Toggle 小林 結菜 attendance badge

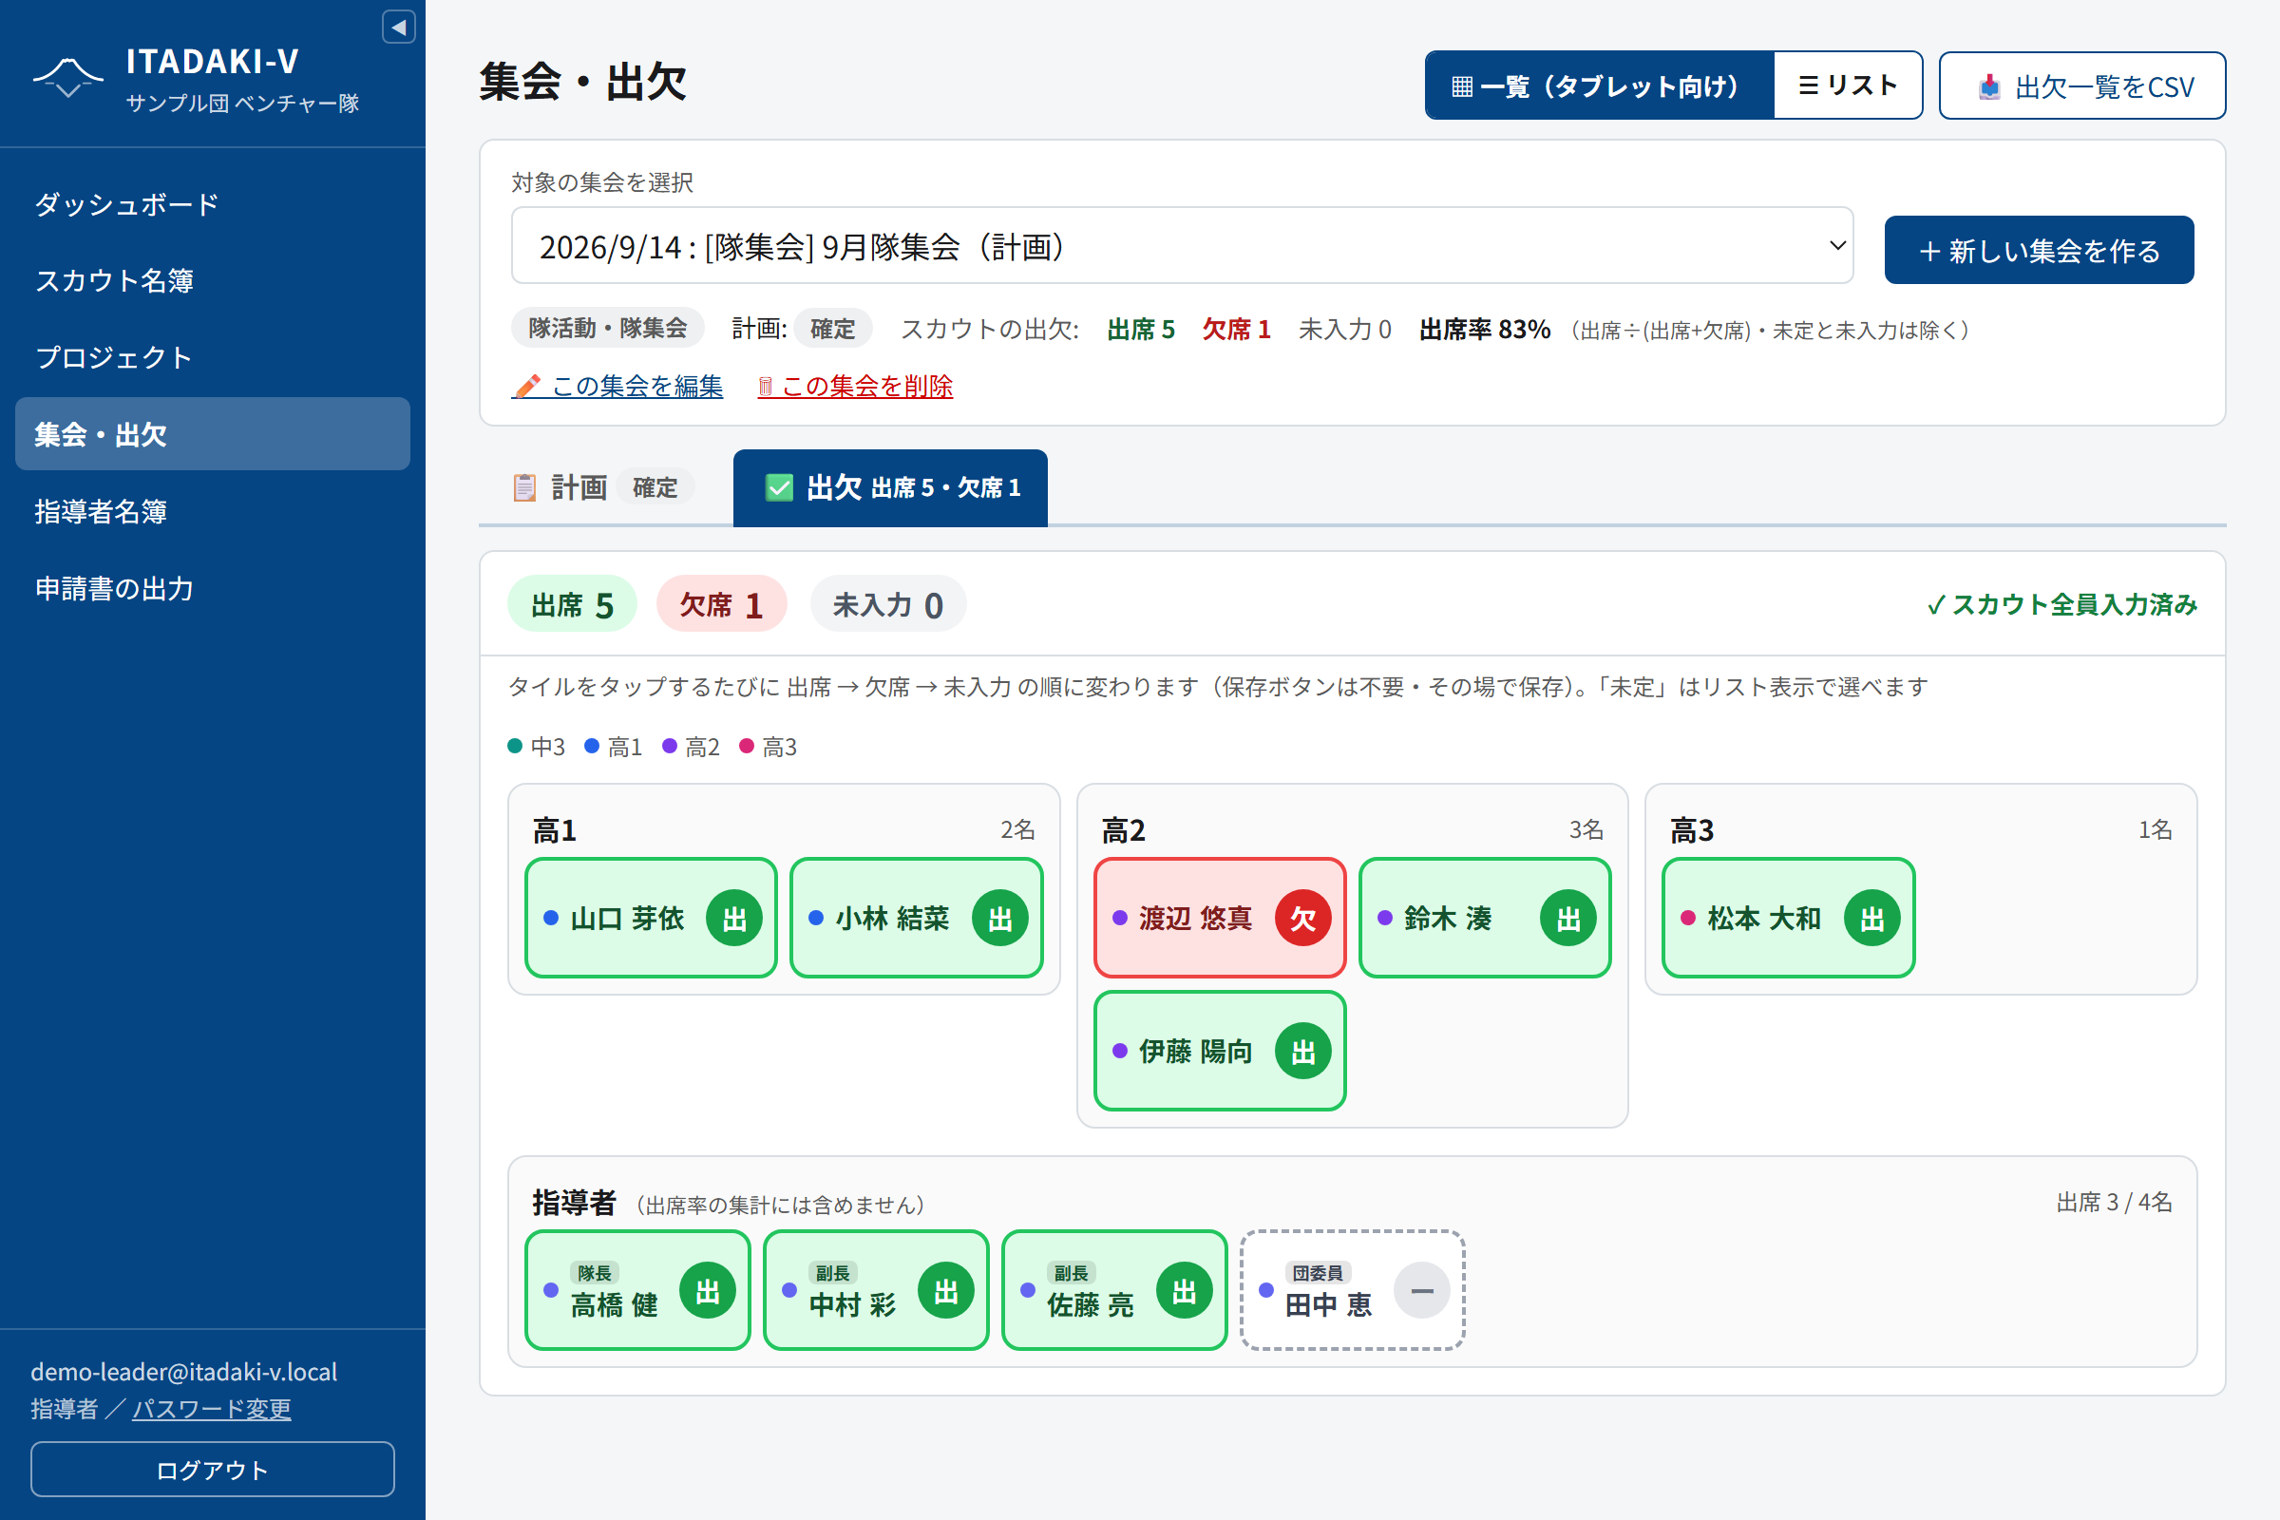click(x=999, y=918)
